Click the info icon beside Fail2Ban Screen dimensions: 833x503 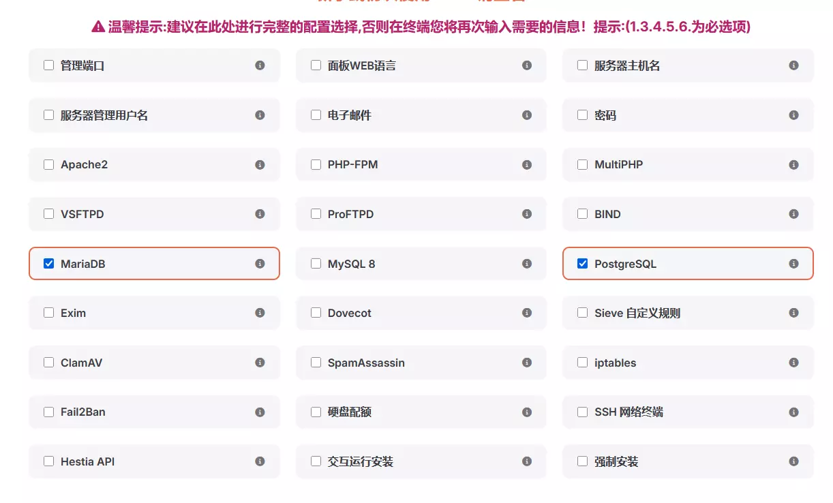[x=260, y=412]
